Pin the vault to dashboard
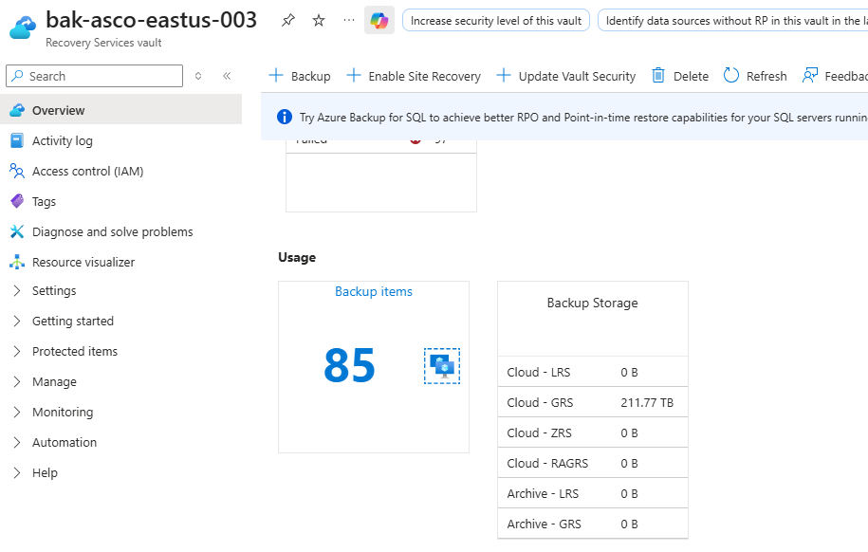Image resolution: width=868 pixels, height=552 pixels. (x=287, y=21)
